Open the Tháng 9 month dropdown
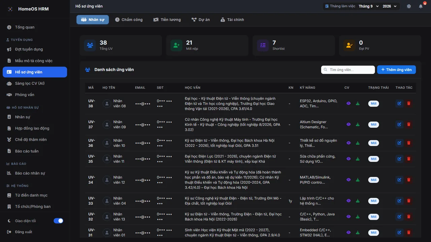This screenshot has width=431, height=242. click(368, 6)
